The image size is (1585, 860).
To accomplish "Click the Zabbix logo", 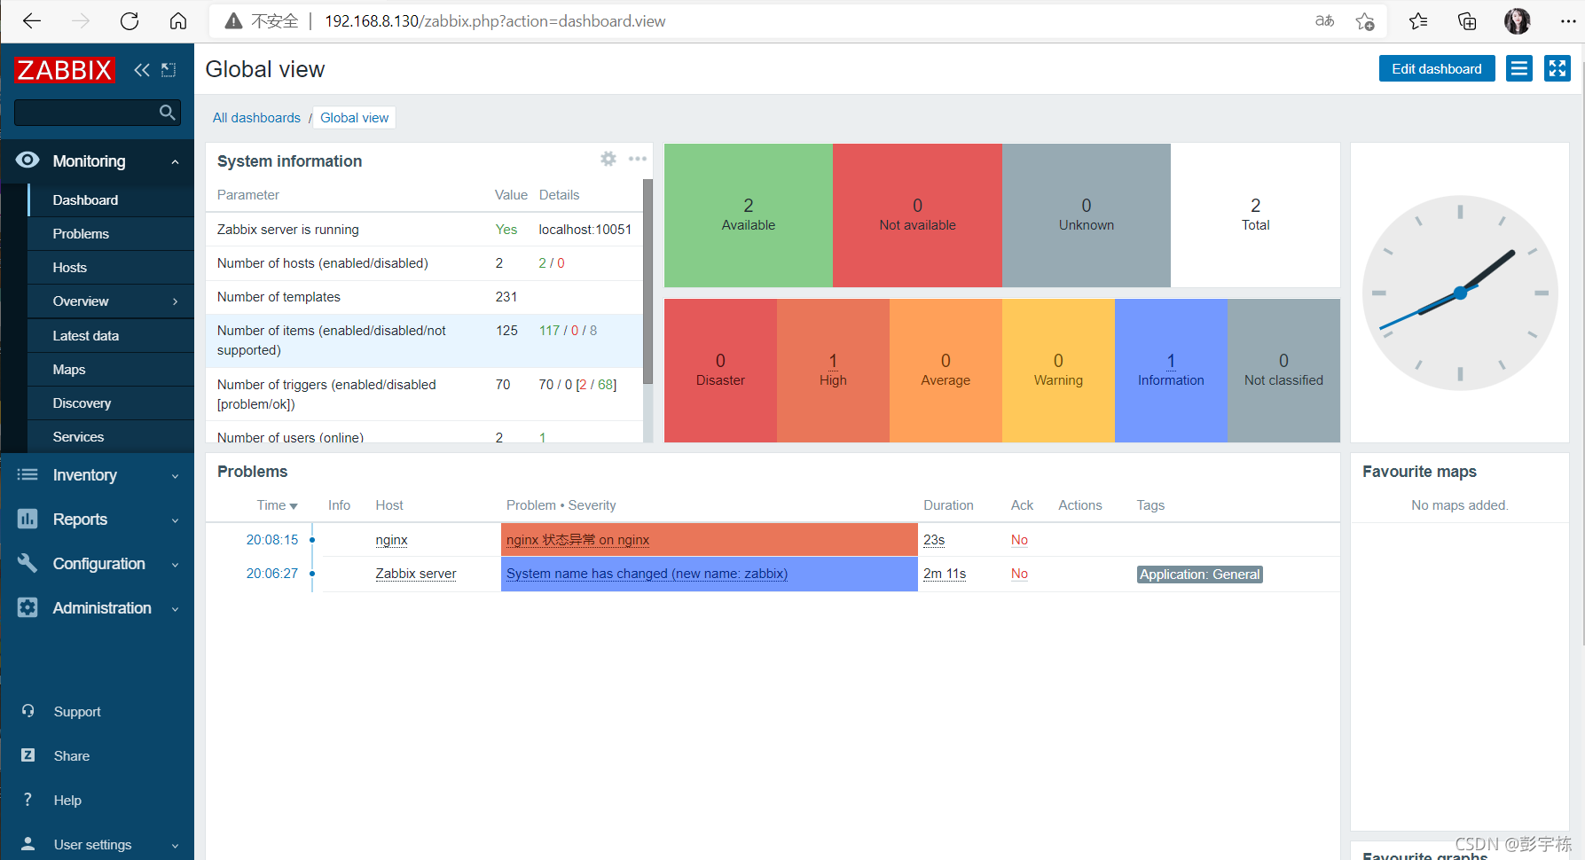I will pyautogui.click(x=64, y=70).
